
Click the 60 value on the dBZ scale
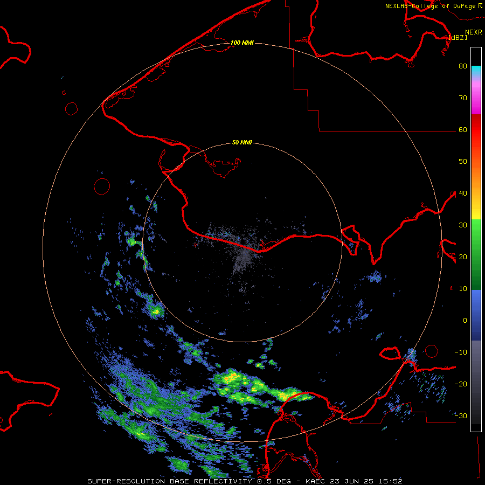point(463,130)
